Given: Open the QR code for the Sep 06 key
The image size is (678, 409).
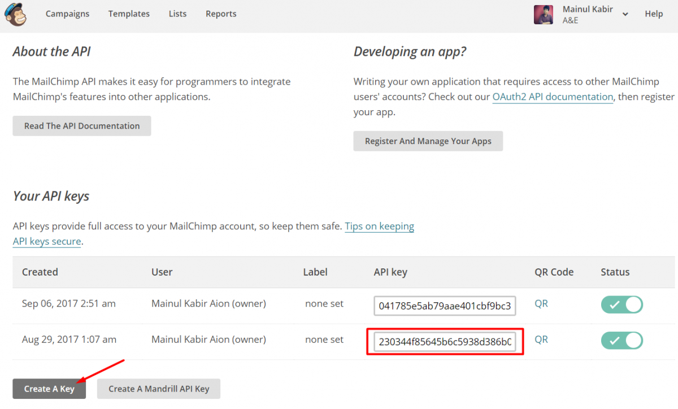Looking at the screenshot, I should 541,303.
